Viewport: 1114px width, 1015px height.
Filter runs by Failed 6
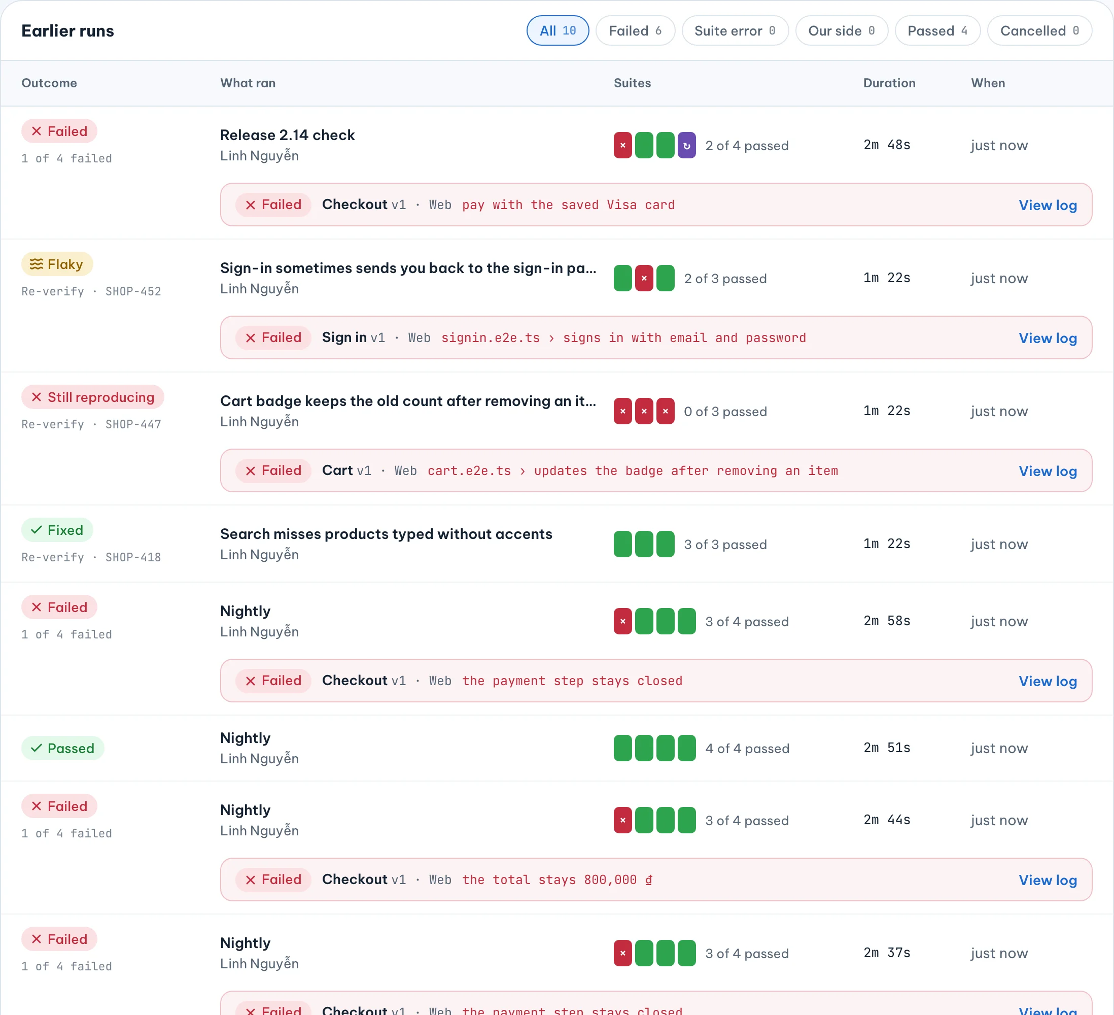(x=635, y=31)
